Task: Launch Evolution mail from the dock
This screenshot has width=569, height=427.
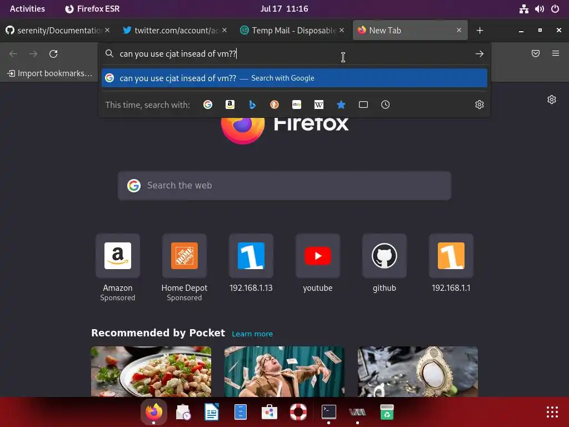Action: coord(183,412)
